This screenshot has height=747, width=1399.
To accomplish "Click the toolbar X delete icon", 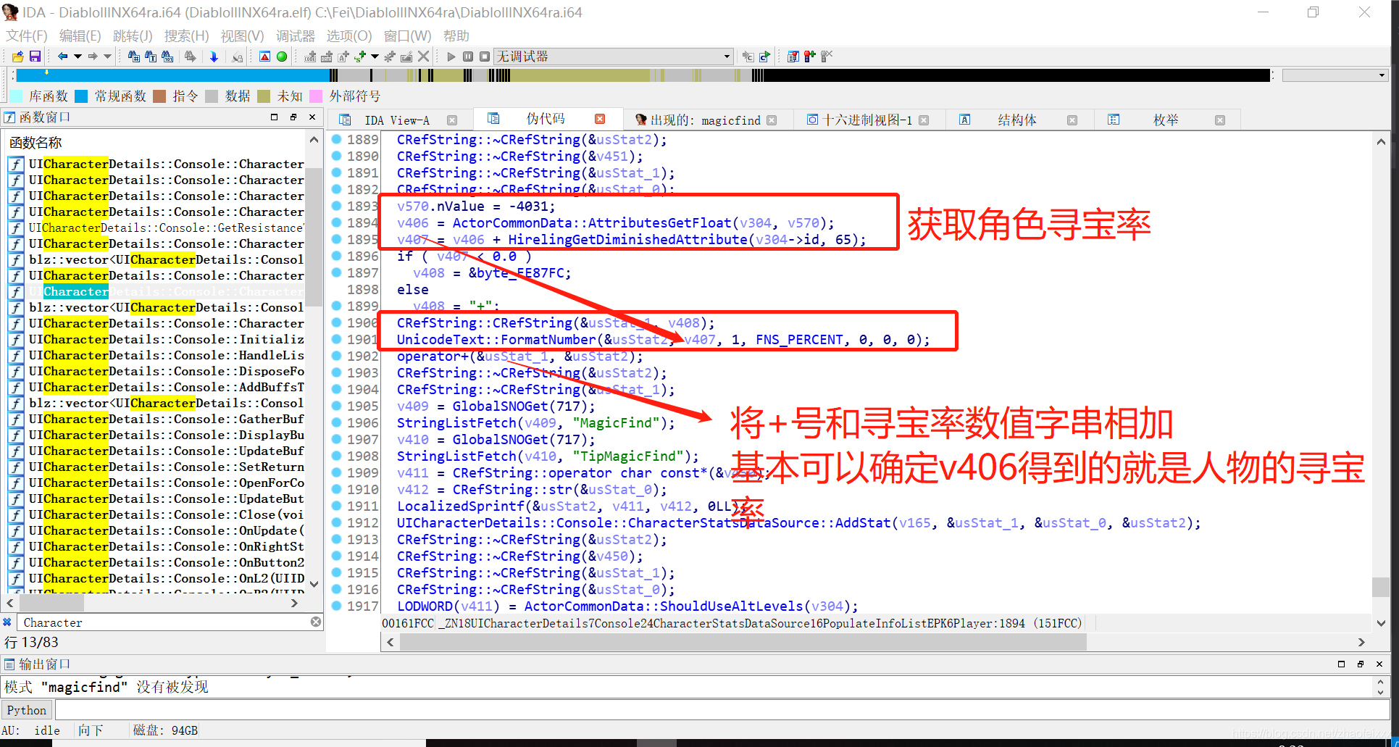I will point(424,57).
